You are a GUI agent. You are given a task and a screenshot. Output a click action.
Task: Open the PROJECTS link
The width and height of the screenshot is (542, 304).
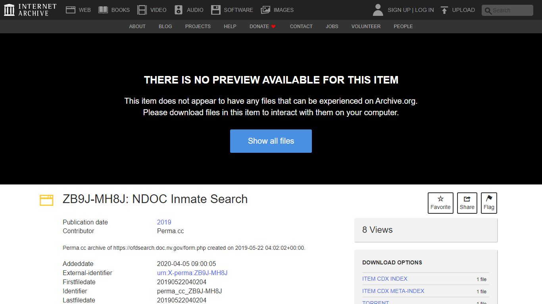198,27
